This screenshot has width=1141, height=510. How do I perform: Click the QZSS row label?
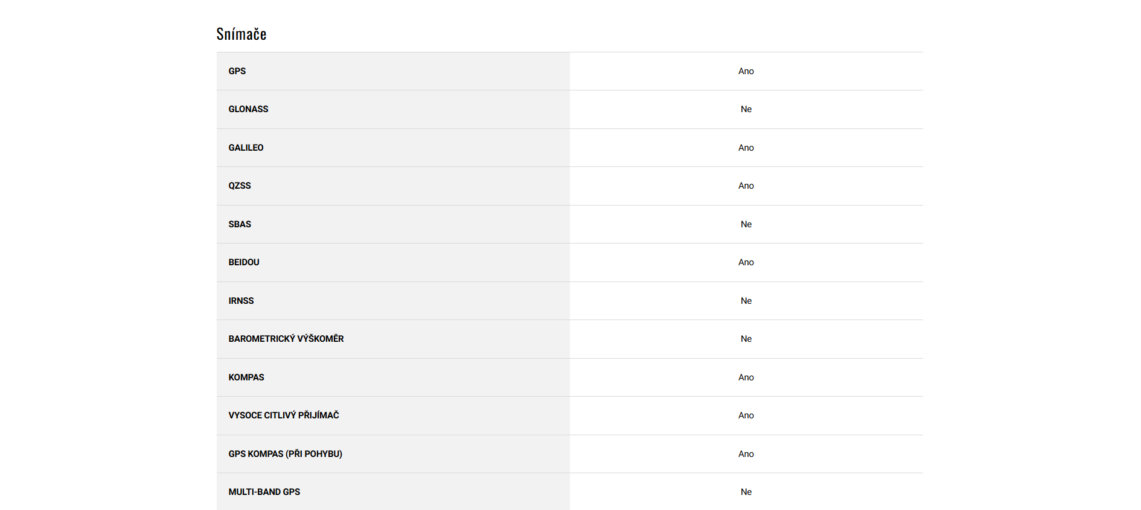pos(240,186)
